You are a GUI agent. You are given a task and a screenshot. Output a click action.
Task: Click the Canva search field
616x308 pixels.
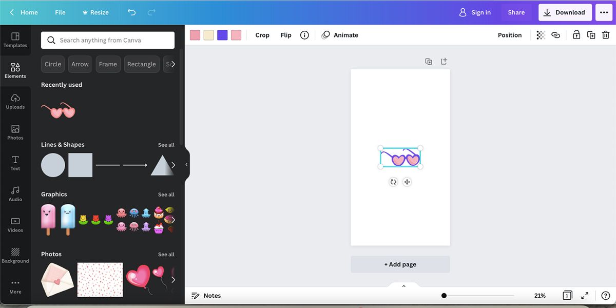(x=108, y=40)
